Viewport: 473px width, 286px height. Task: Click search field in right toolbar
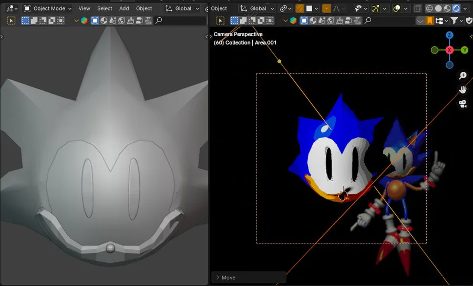click(389, 20)
